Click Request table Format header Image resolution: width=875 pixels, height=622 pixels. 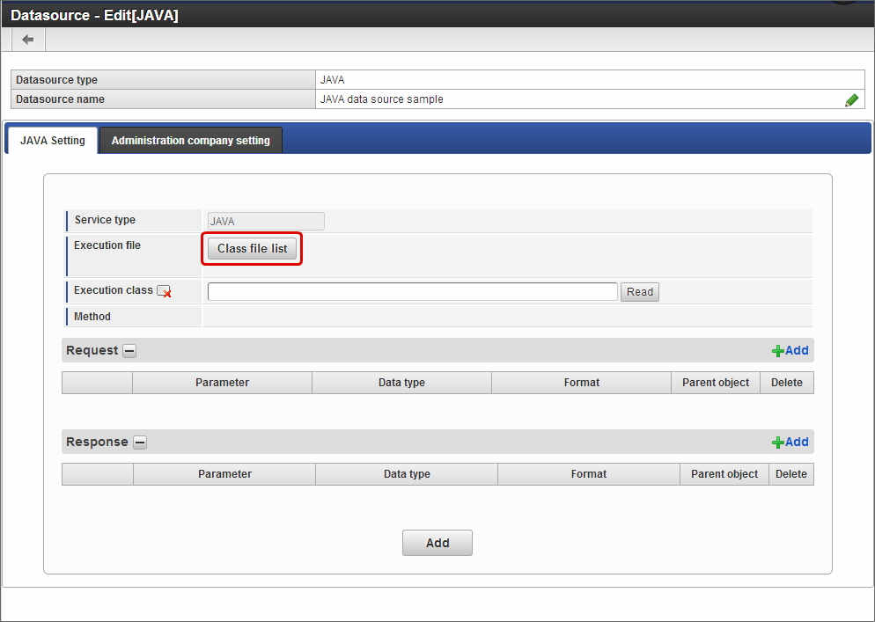point(582,383)
